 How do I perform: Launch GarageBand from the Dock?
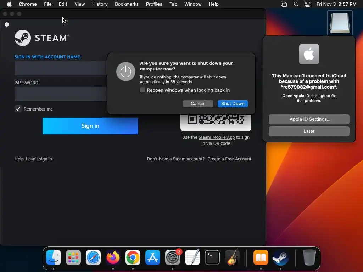232,257
